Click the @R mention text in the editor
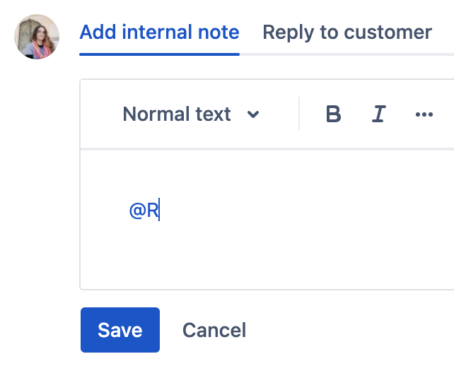The height and width of the screenshot is (366, 454). 144,211
